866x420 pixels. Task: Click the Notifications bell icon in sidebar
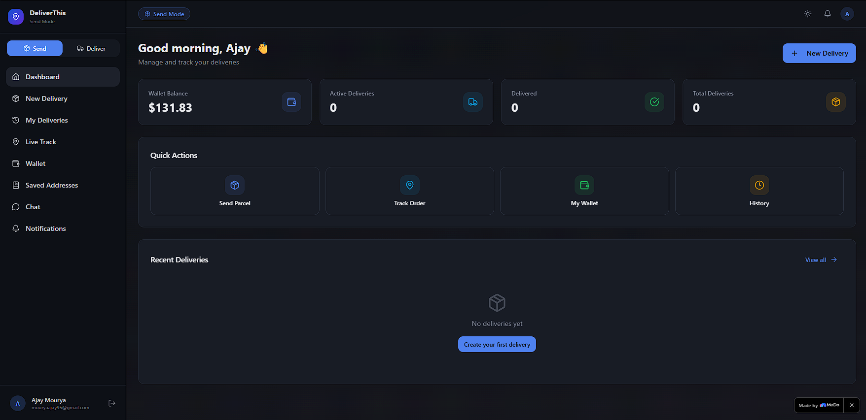pos(16,228)
